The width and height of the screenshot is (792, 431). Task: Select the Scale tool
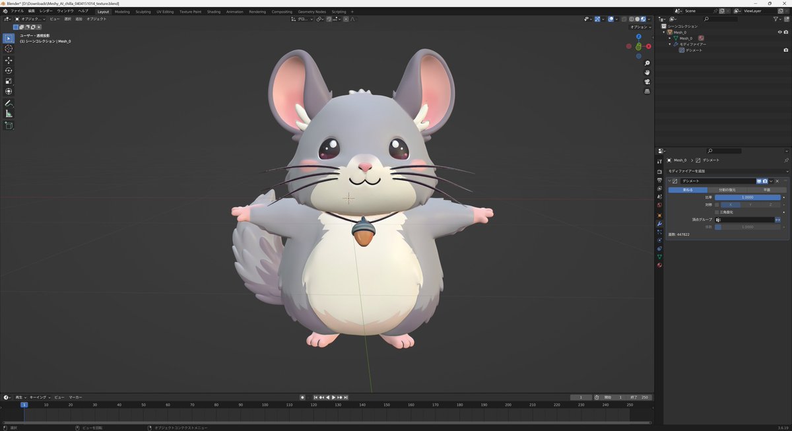click(9, 81)
